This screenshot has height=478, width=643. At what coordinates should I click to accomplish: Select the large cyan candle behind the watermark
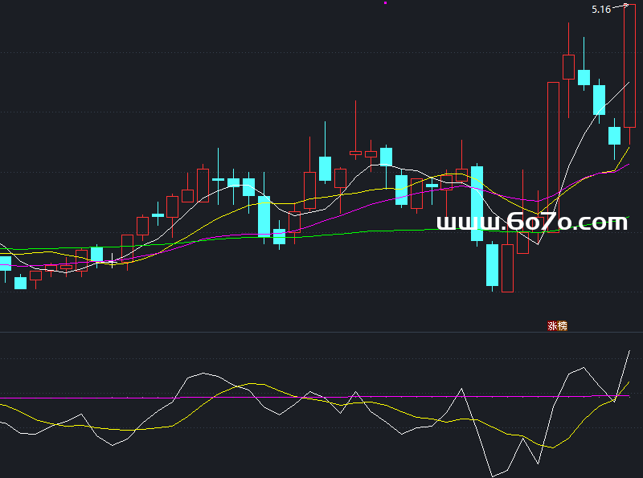477,202
